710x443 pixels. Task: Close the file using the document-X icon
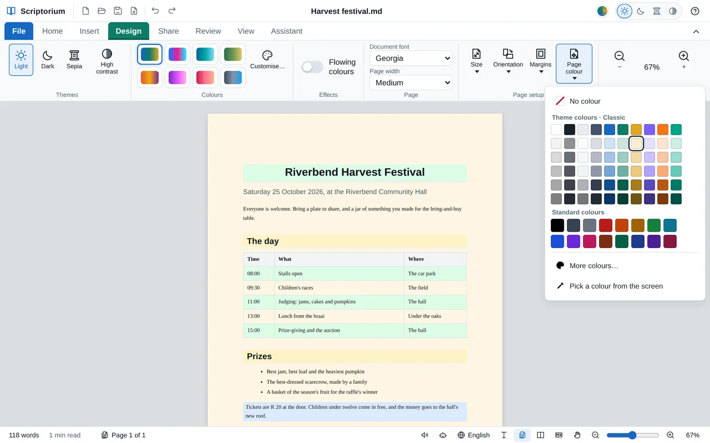[134, 11]
